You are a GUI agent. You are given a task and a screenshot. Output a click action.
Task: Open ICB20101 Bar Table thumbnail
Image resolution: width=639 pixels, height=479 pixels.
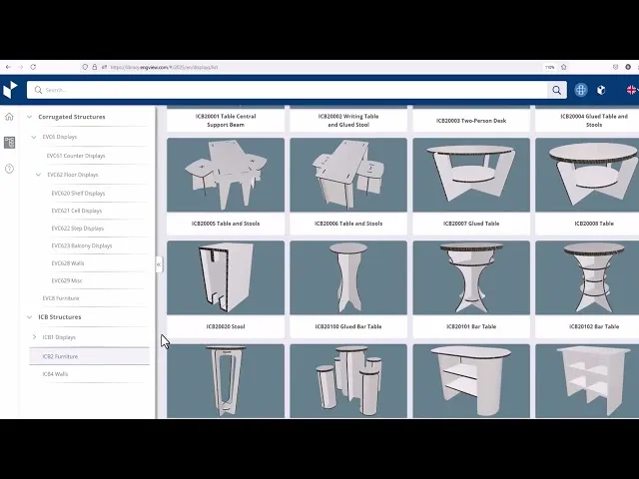(x=471, y=277)
